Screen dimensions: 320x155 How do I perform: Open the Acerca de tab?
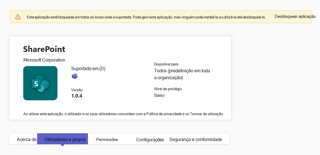click(x=27, y=140)
